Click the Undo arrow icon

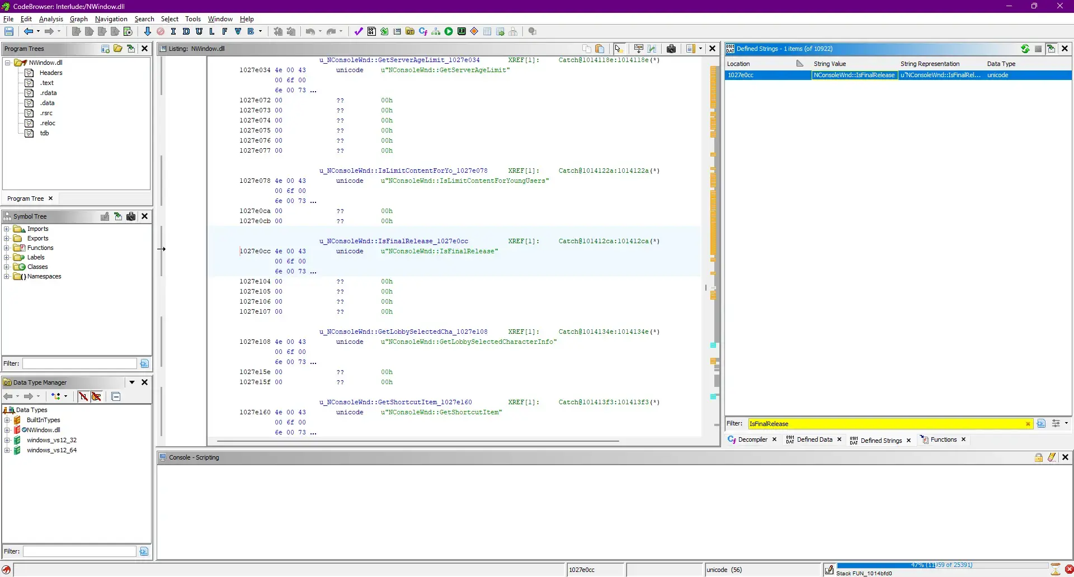tap(310, 32)
